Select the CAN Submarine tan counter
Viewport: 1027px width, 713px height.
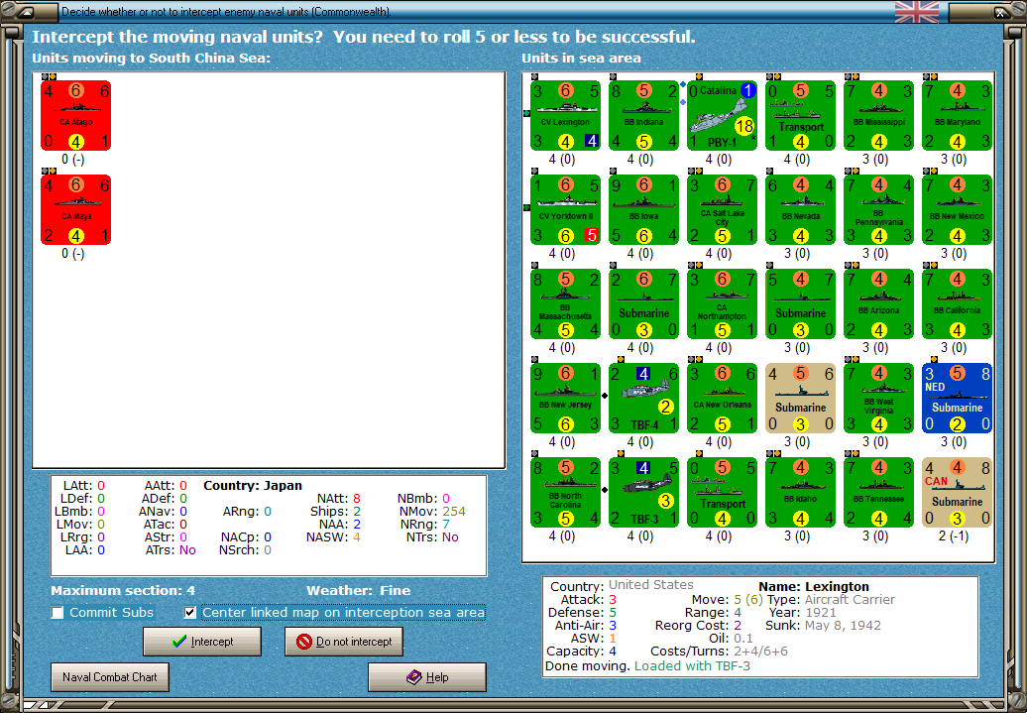pos(957,492)
